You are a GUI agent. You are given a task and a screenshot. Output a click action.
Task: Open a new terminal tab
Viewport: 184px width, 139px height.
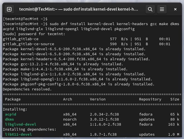point(9,9)
